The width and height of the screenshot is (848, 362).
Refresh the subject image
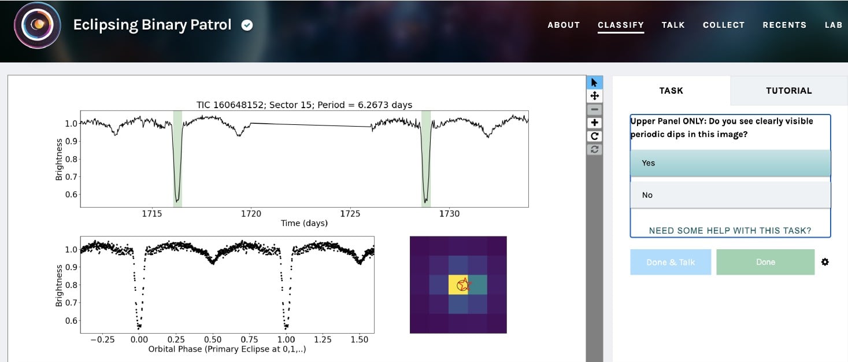[x=594, y=149]
